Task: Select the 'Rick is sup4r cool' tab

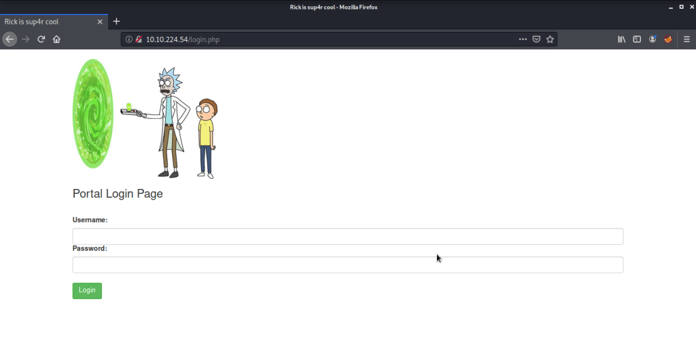Action: 48,22
